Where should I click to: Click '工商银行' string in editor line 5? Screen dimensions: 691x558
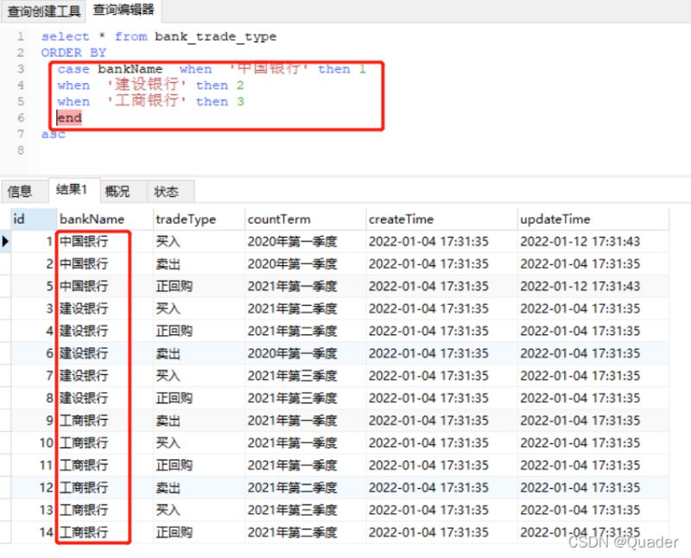(147, 101)
